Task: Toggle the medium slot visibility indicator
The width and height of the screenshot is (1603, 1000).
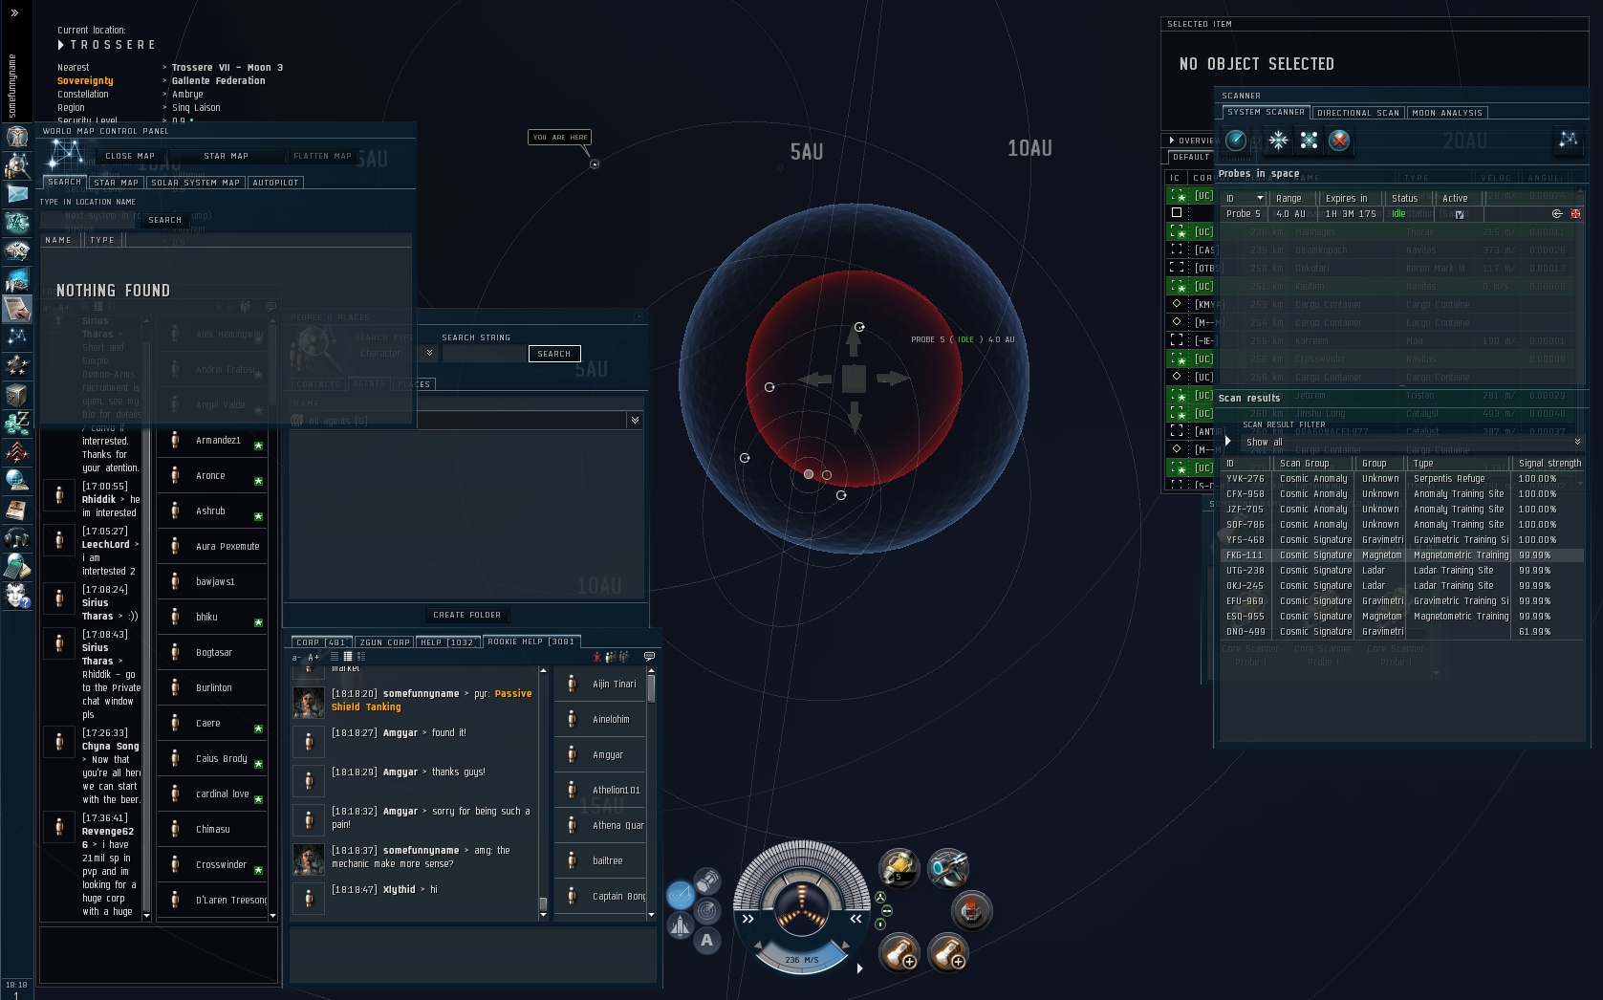Action: 886,911
